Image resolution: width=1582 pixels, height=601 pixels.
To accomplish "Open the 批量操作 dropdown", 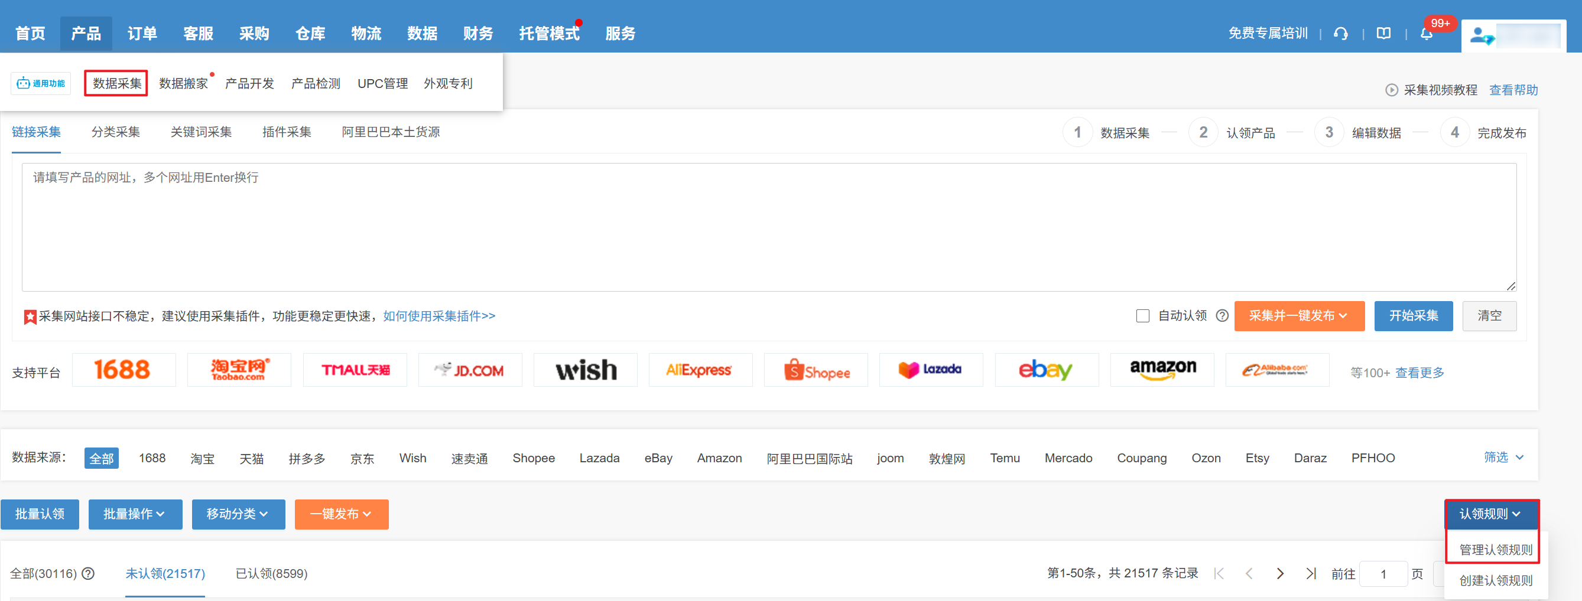I will pyautogui.click(x=135, y=514).
